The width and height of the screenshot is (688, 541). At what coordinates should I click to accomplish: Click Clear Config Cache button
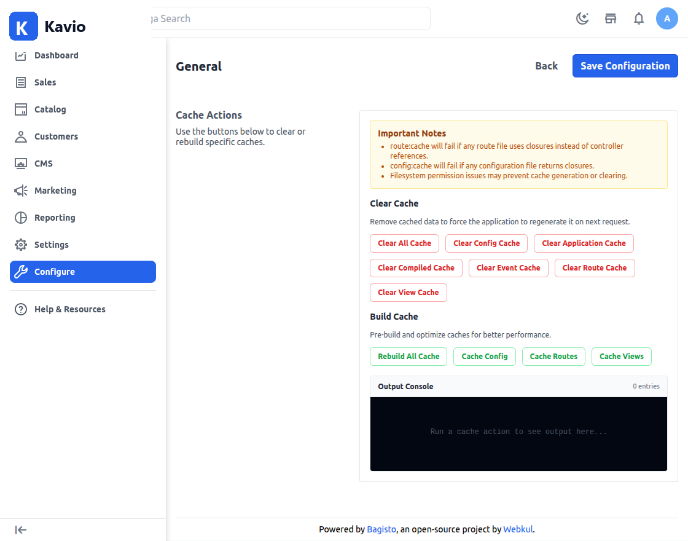coord(486,243)
